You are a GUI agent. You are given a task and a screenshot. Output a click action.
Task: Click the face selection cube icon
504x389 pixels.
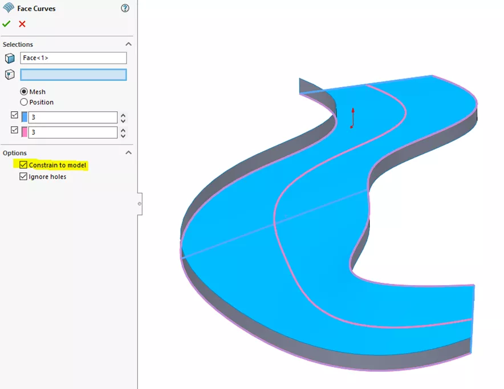click(9, 58)
